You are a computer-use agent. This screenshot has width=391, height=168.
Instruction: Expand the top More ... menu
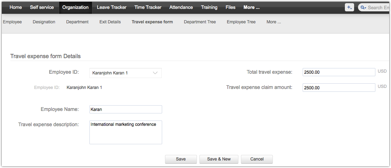251,7
